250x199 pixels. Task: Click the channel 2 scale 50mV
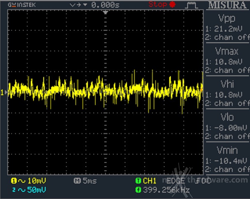pos(37,190)
